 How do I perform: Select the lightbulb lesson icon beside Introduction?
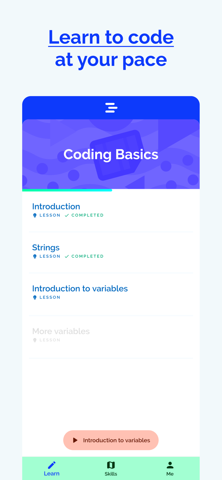[x=35, y=215]
